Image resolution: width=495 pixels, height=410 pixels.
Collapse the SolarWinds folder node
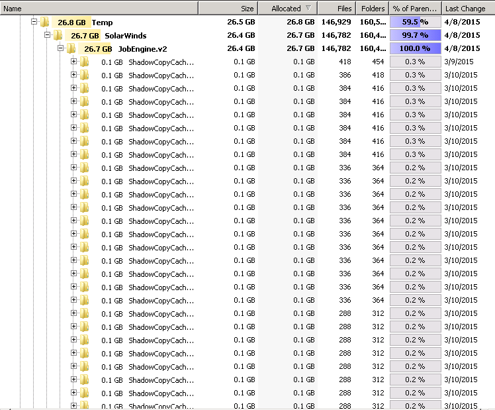(48, 35)
